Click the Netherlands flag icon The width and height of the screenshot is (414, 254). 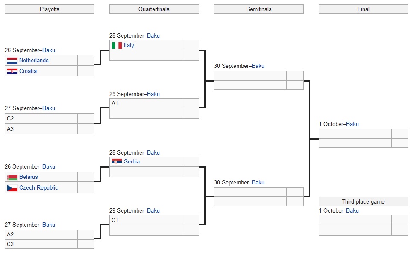12,61
